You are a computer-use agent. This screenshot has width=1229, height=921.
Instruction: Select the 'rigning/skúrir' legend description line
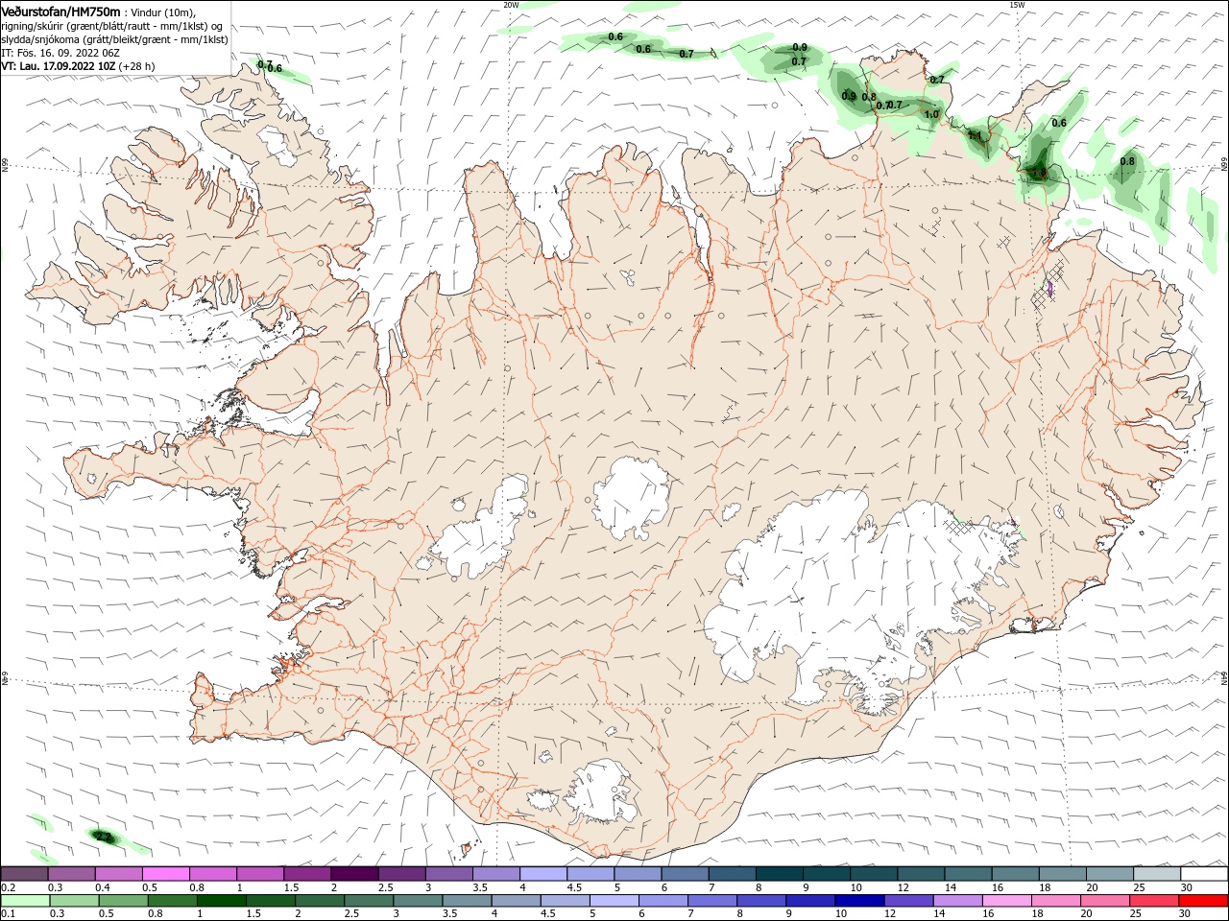coord(112,25)
